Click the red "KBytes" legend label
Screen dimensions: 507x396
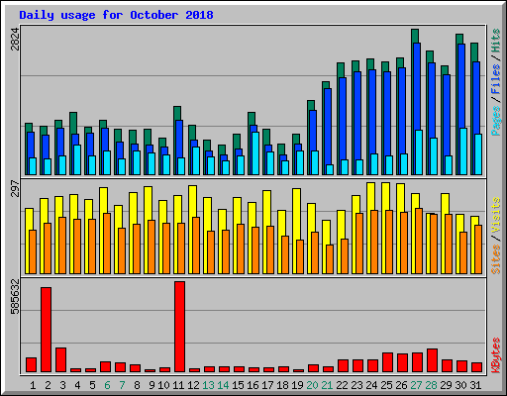tap(496, 355)
